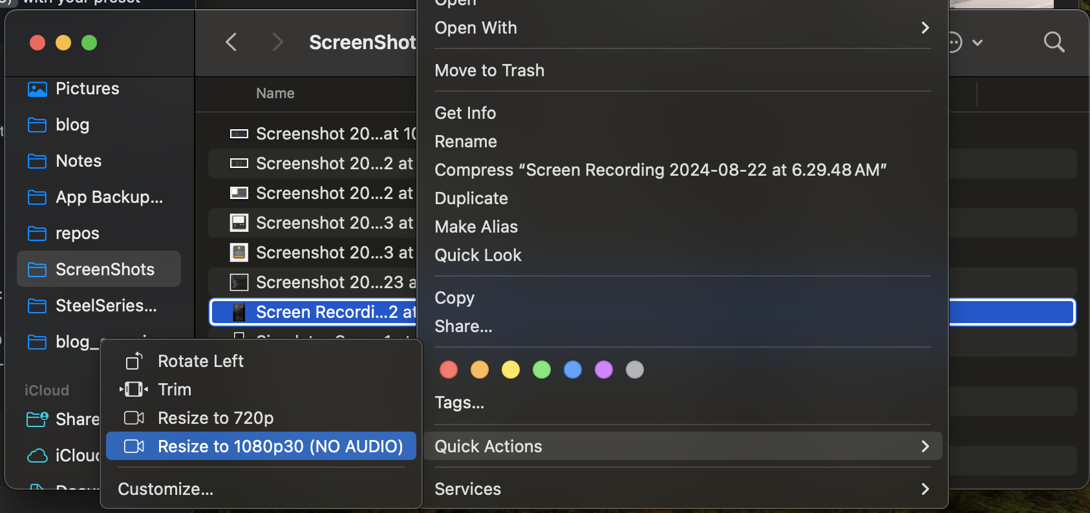
Task: Go back using the left chevron
Action: point(231,42)
